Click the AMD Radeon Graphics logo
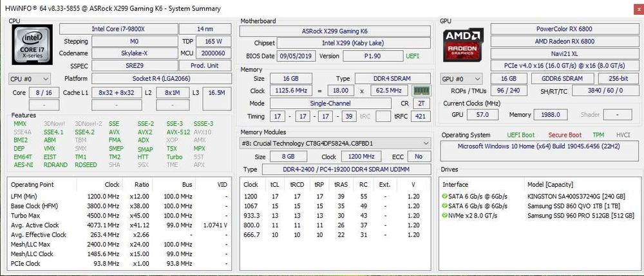The height and width of the screenshot is (276, 644). coord(463,45)
